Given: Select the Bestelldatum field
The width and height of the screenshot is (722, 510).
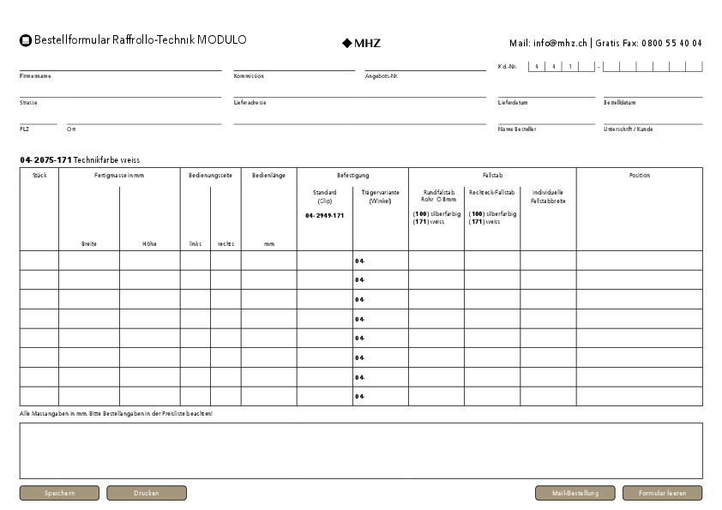Looking at the screenshot, I should click(653, 92).
